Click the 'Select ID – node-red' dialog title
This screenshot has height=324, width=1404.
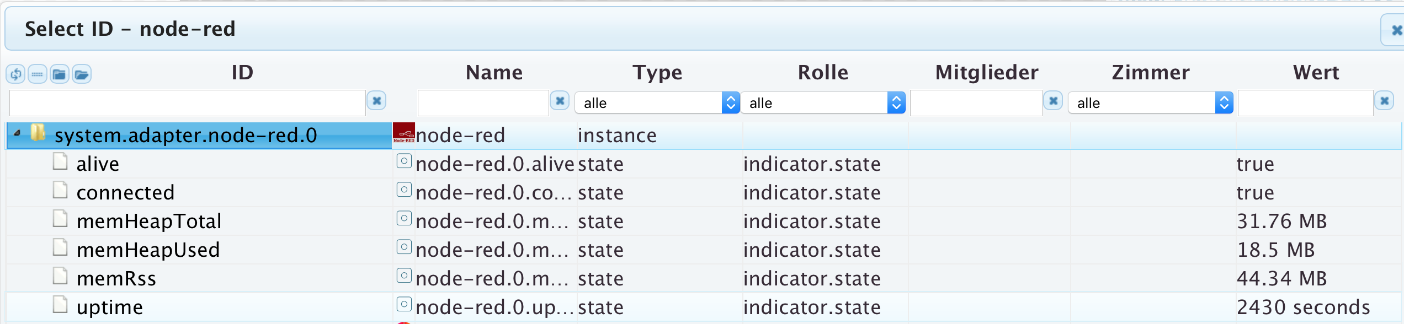[130, 29]
